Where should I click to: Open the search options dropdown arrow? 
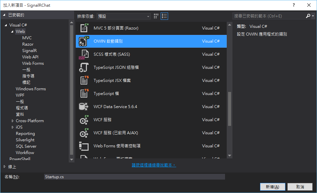[x=313, y=16]
